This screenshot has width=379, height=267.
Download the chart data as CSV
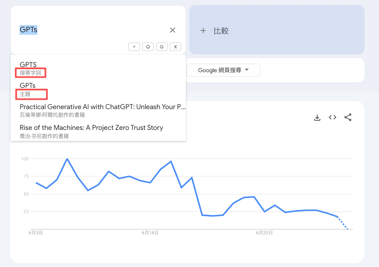(x=317, y=118)
